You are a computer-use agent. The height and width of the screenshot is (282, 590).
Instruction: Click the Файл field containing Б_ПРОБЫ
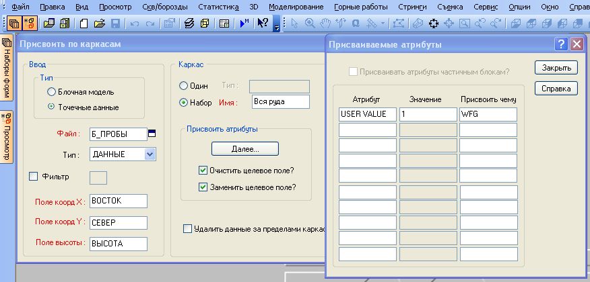point(118,134)
